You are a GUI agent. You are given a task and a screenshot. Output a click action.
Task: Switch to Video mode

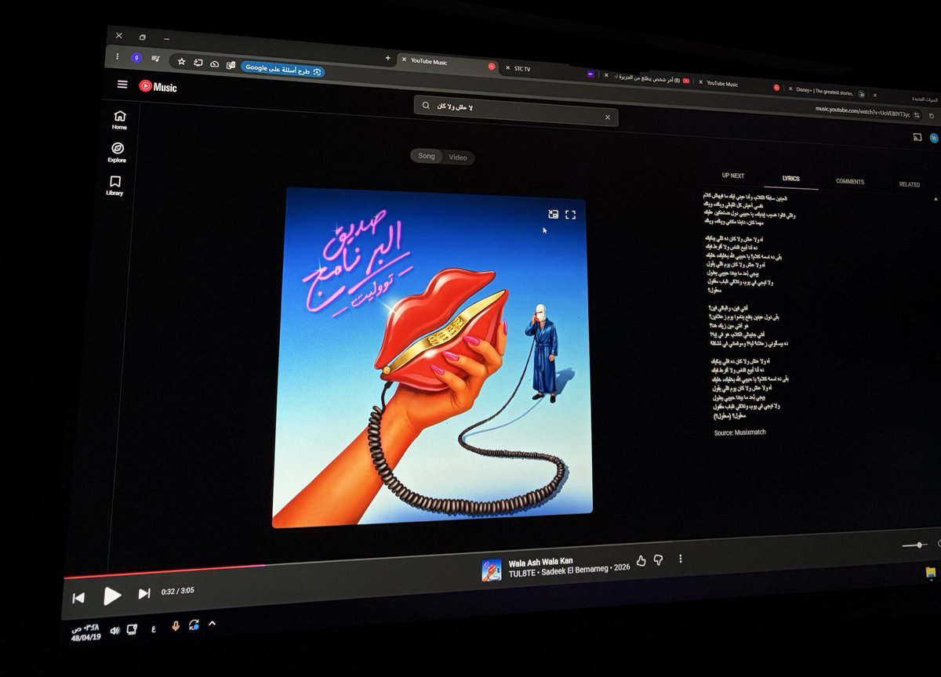(458, 157)
